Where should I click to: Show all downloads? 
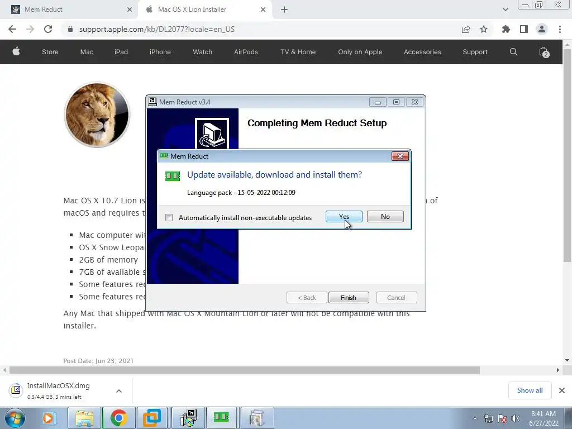tap(530, 390)
